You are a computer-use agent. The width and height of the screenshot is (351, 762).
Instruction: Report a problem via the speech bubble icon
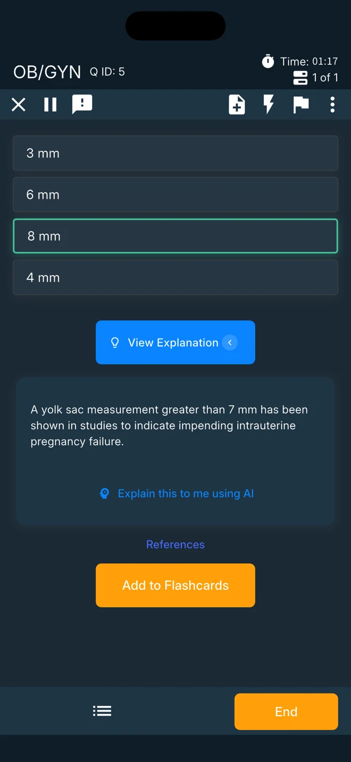[x=82, y=105]
